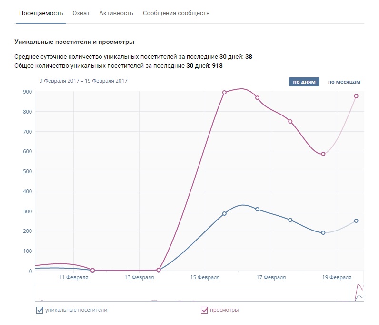Click the selected range in the mini overview chart

coord(357,292)
